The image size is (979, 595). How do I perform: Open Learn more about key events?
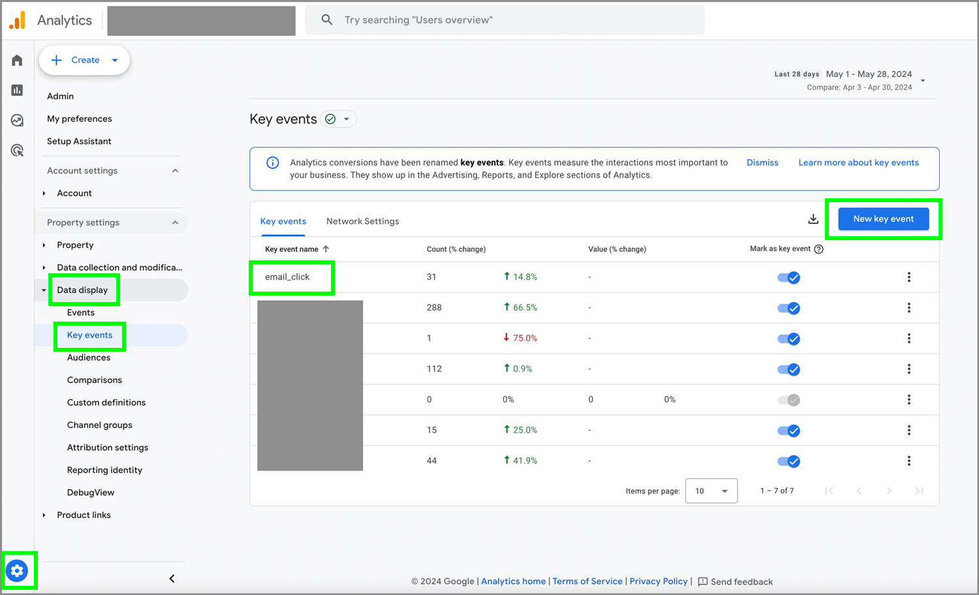point(858,162)
